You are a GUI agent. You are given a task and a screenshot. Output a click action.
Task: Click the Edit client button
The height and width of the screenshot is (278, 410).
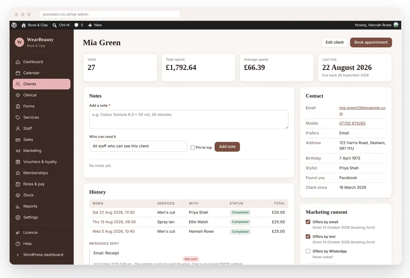(x=334, y=42)
